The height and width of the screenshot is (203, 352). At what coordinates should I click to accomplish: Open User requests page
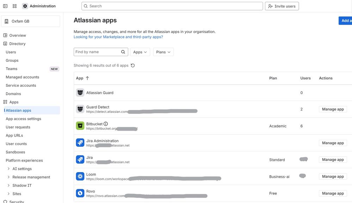(18, 127)
